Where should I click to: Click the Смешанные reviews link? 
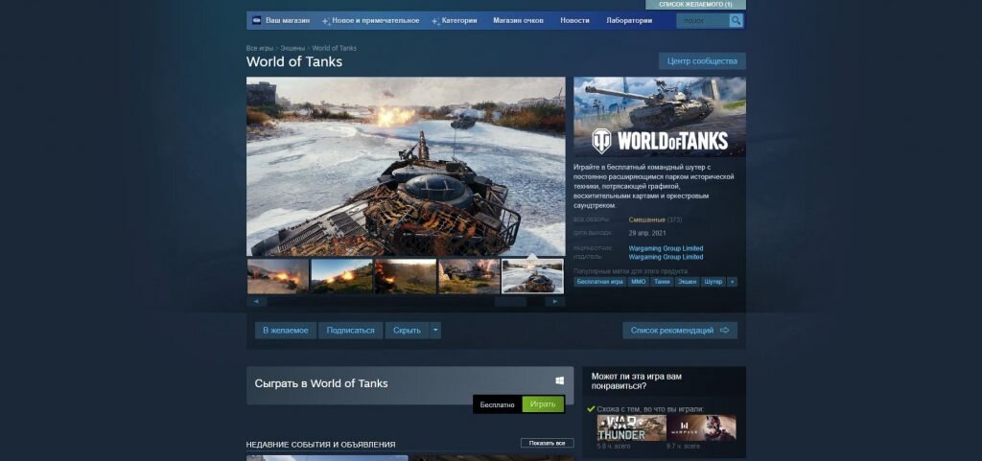tap(647, 220)
